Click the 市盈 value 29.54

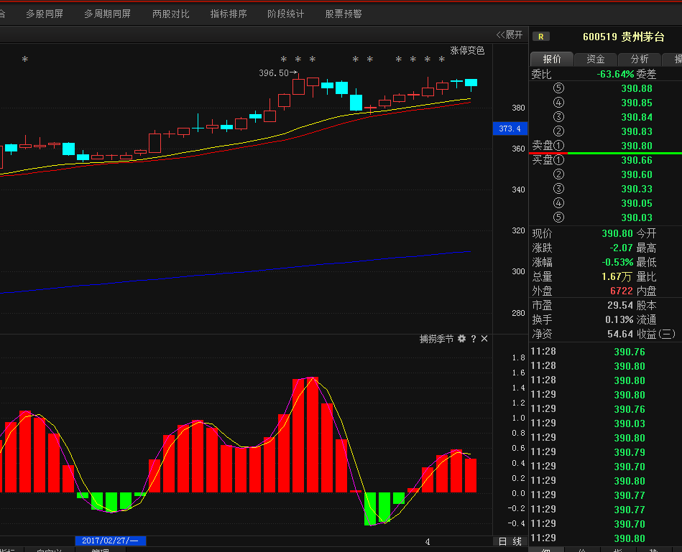click(x=619, y=305)
